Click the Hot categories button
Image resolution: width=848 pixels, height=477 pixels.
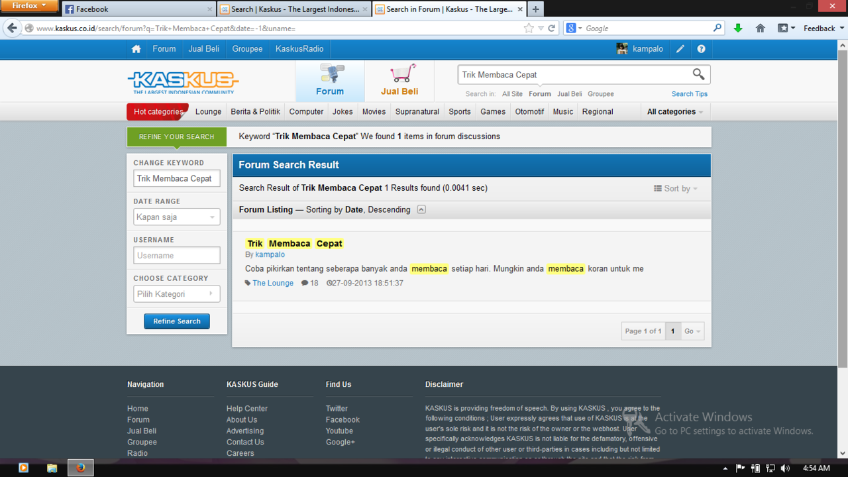[x=158, y=112]
